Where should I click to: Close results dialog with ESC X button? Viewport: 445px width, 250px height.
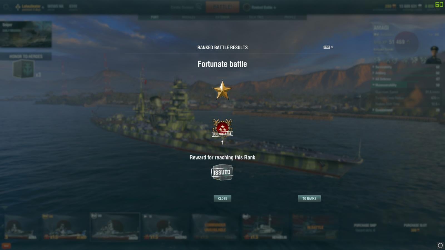point(328,47)
